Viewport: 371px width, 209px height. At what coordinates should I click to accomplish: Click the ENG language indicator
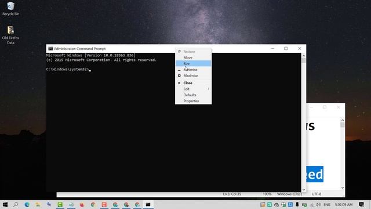pos(327,204)
